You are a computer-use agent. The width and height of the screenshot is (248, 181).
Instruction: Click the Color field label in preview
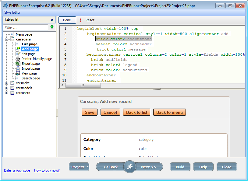[x=88, y=149]
